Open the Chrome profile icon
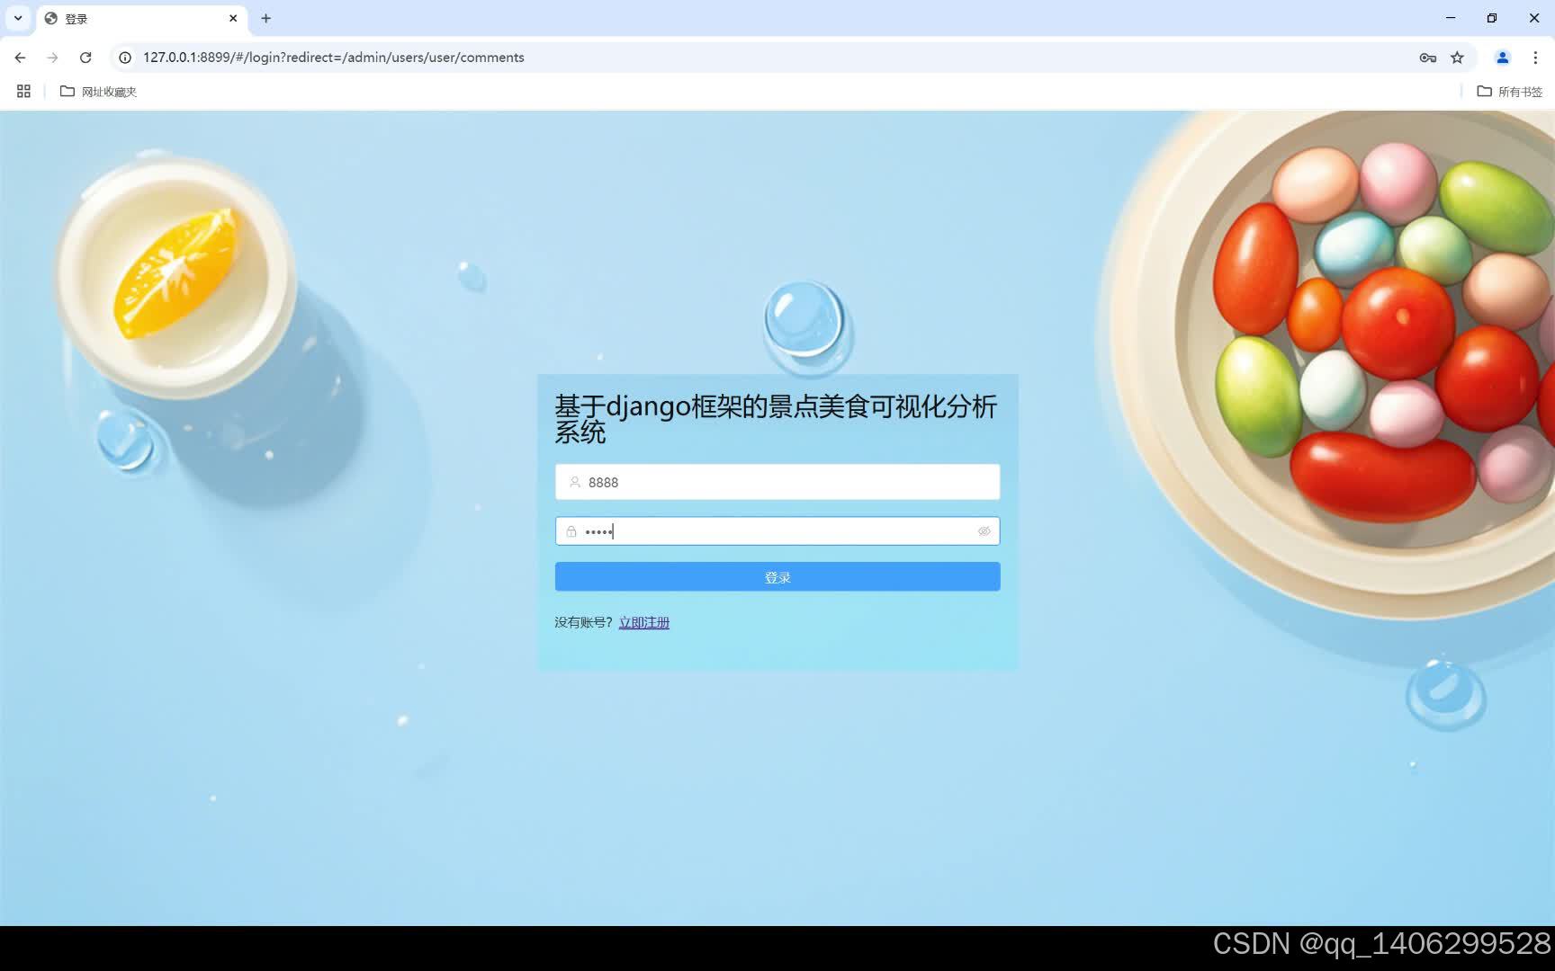This screenshot has height=971, width=1555. click(1501, 57)
